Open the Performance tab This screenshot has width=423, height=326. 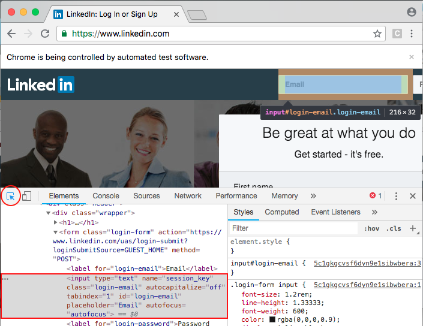[x=236, y=196]
